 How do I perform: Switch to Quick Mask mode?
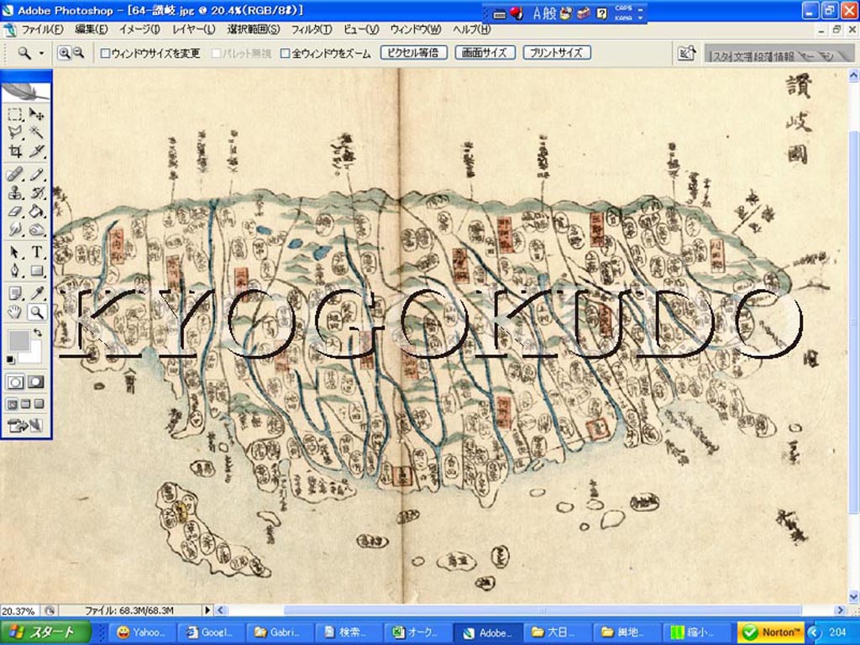pos(36,382)
